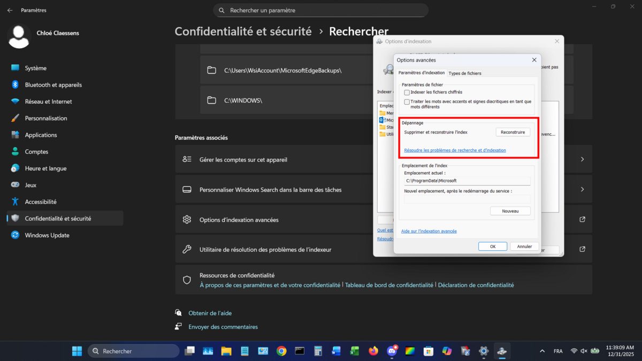The width and height of the screenshot is (642, 361).
Task: Open File Explorer from the taskbar
Action: [x=226, y=351]
